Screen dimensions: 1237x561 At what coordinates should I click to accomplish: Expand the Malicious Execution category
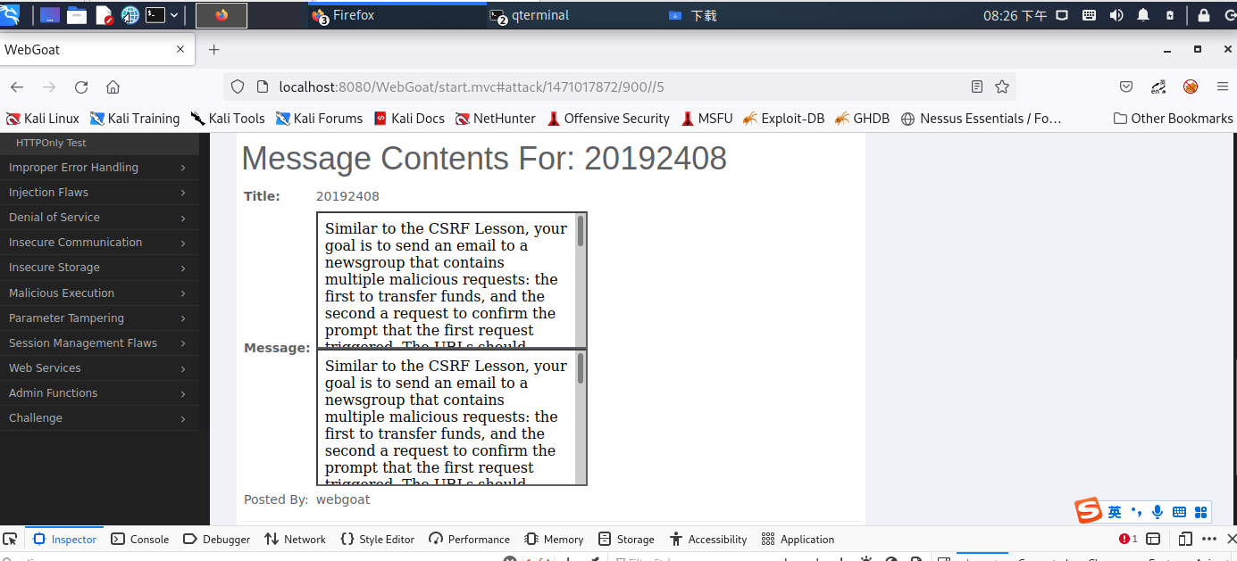[99, 293]
